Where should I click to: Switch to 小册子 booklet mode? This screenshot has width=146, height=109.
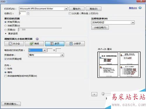[75, 44]
